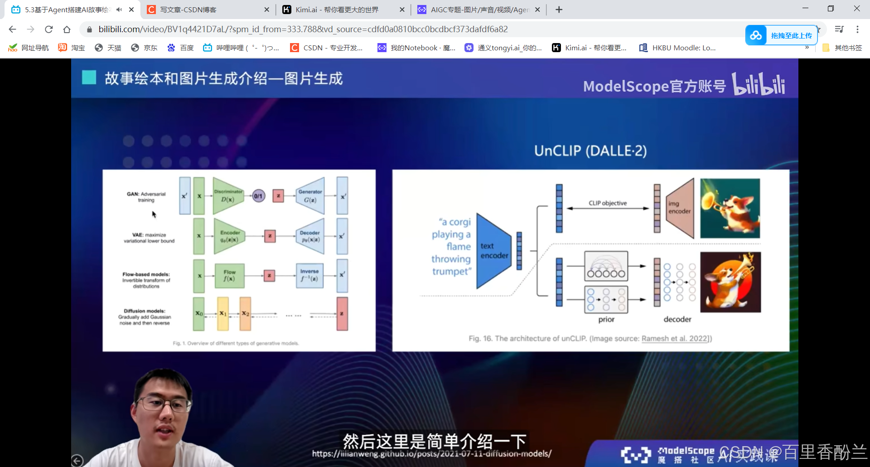Switch to the Kimi.ai tab
870x467 pixels.
tap(343, 10)
